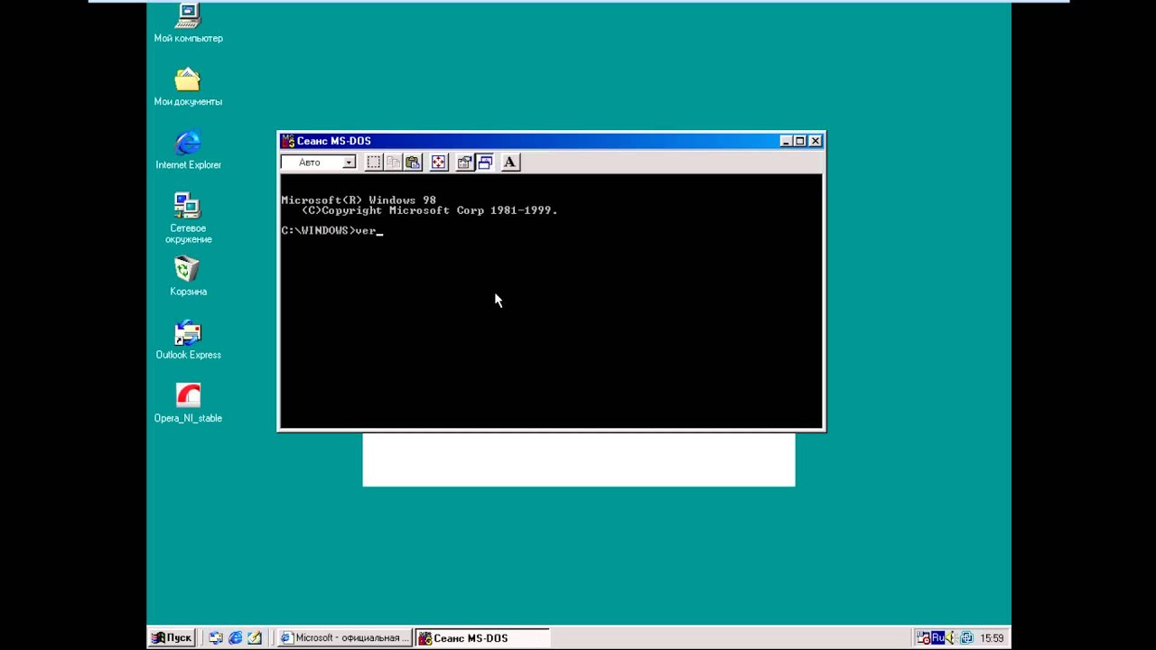1156x650 pixels.
Task: Close the Сеанс MS-DOS window
Action: click(x=816, y=141)
